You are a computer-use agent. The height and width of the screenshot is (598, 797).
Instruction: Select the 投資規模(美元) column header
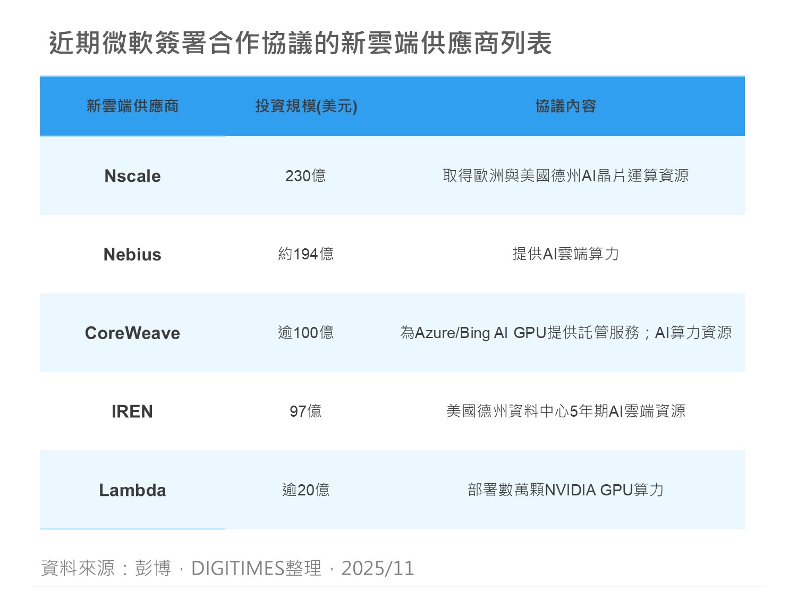pos(306,106)
